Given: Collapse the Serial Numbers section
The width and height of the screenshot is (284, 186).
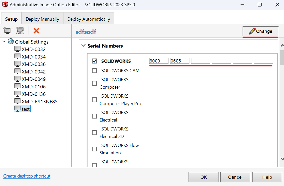Looking at the screenshot, I should pos(83,46).
